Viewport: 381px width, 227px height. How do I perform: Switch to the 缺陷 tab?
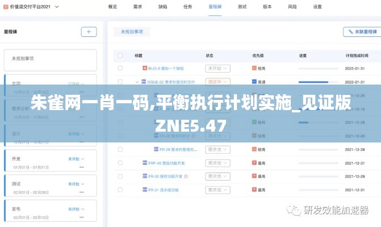point(163,7)
